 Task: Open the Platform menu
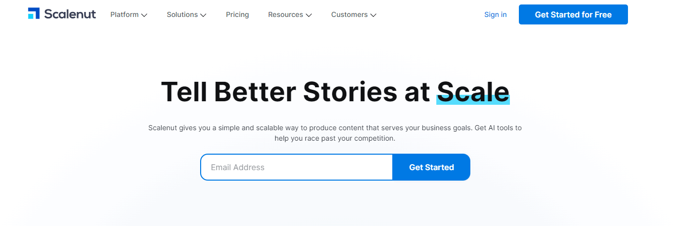[x=125, y=15]
